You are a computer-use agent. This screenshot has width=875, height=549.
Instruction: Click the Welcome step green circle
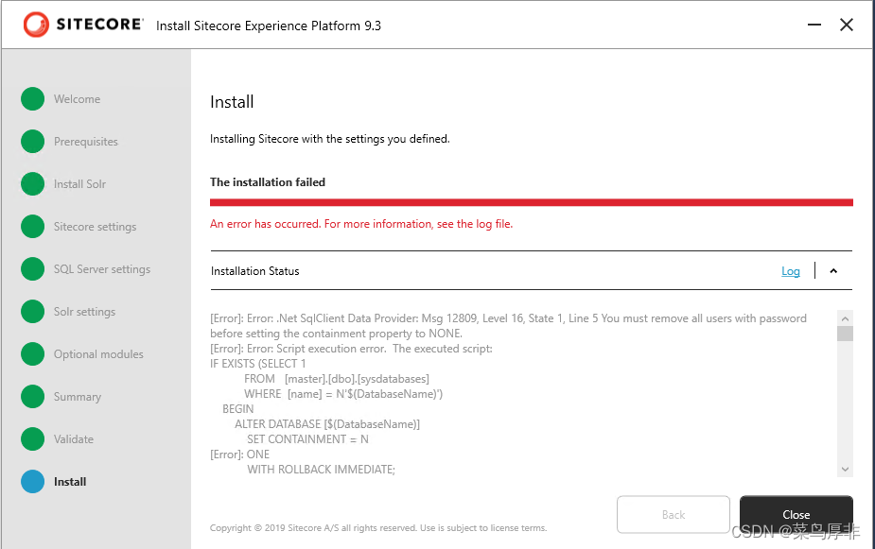pyautogui.click(x=33, y=98)
